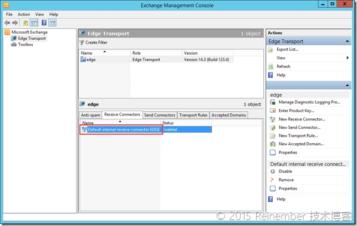This screenshot has height=226, width=357.
Task: Sort servers by Role column header
Action: coord(156,53)
